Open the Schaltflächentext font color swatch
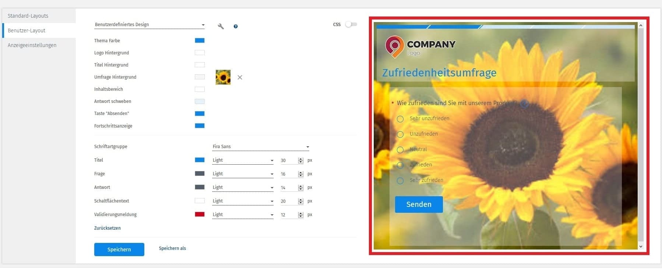This screenshot has width=662, height=269. point(200,201)
